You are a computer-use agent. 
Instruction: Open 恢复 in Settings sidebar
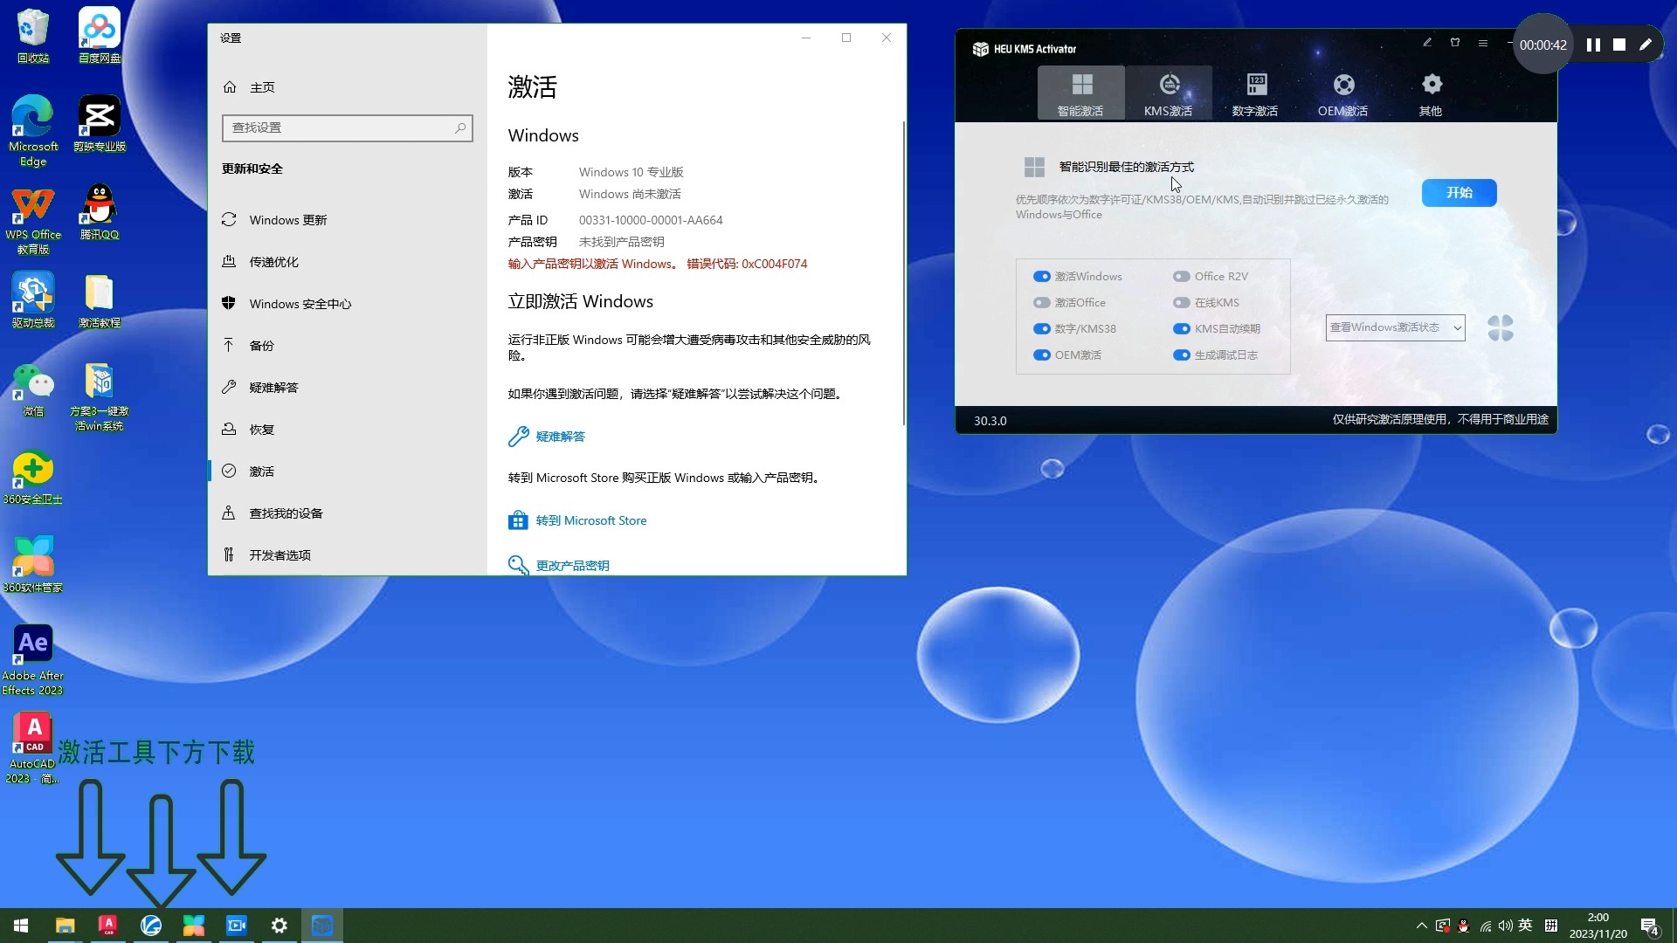[347, 430]
